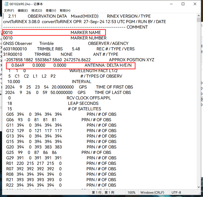Image resolution: width=203 pixels, height=197 pixels.
Task: Click the Y coordinate 5503867.5860
Action: coord(49,60)
